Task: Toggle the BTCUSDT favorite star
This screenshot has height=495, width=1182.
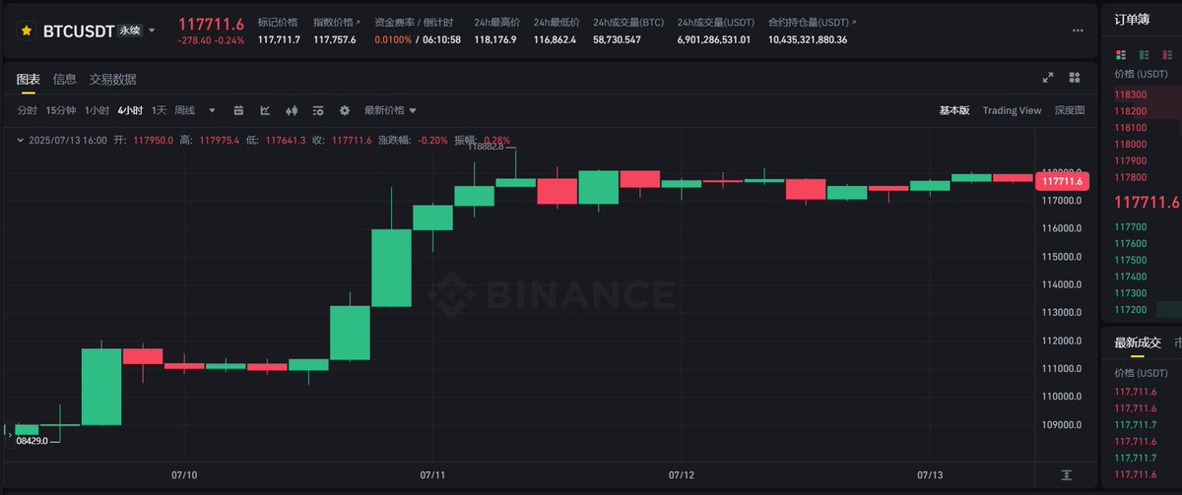Action: pyautogui.click(x=26, y=31)
